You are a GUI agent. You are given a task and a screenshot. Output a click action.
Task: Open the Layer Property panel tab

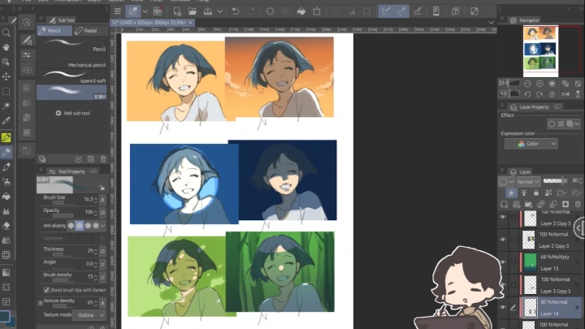(530, 107)
